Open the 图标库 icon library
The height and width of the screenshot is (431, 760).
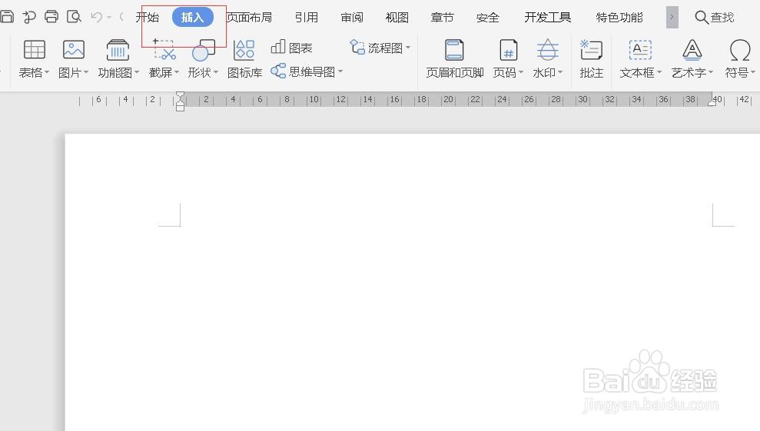point(244,50)
